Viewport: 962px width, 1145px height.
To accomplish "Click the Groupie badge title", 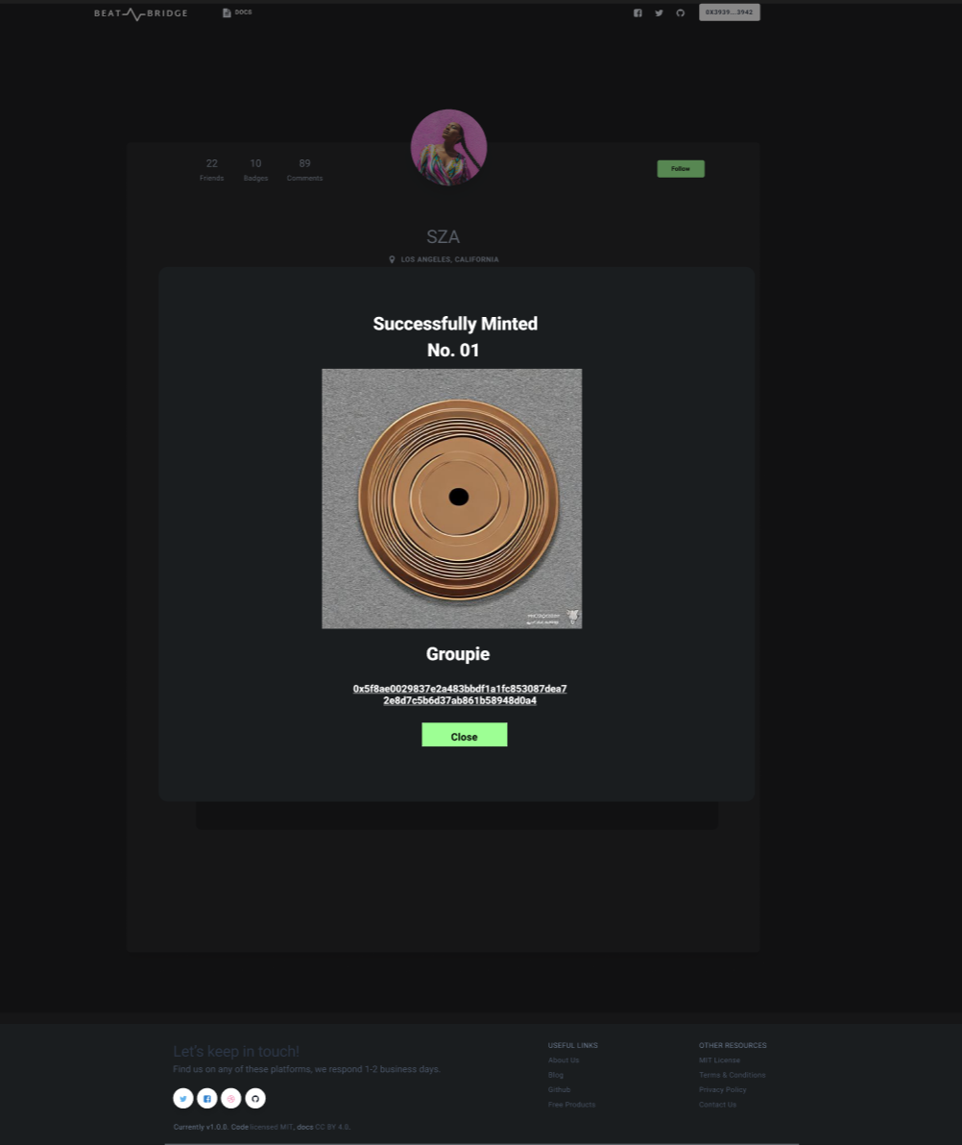I will tap(458, 653).
